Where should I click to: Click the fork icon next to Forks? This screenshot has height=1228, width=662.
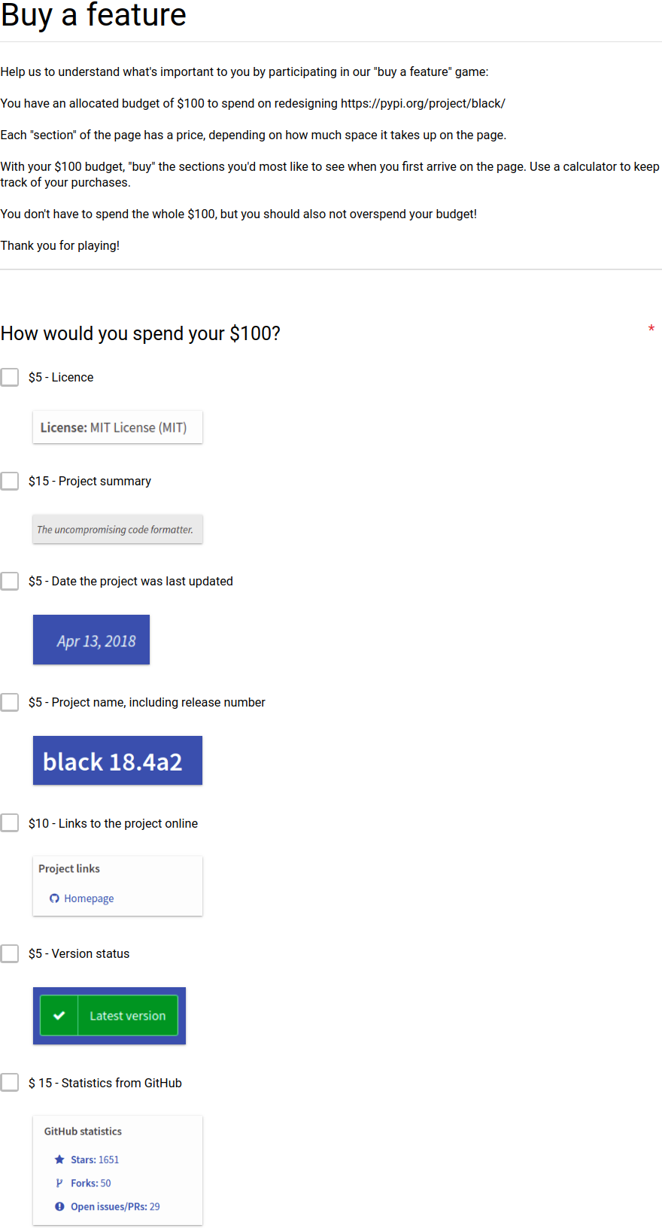click(59, 1183)
